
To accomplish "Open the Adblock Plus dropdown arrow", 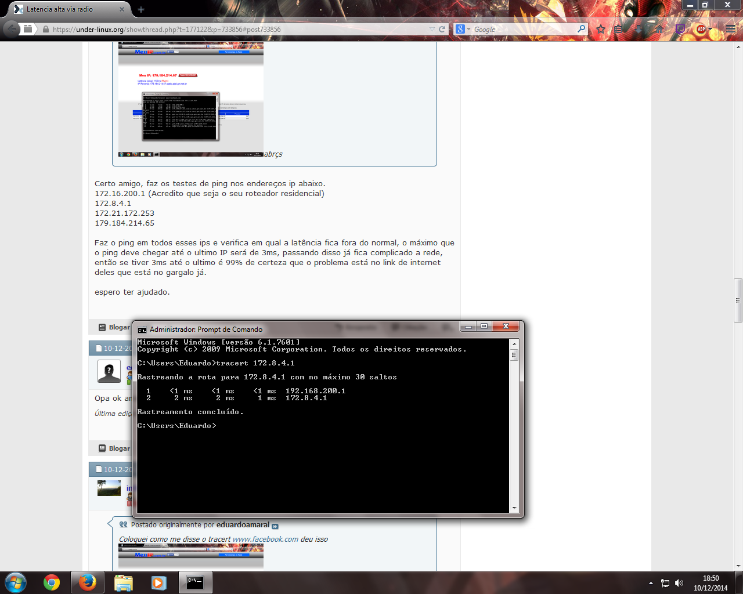I will 710,29.
